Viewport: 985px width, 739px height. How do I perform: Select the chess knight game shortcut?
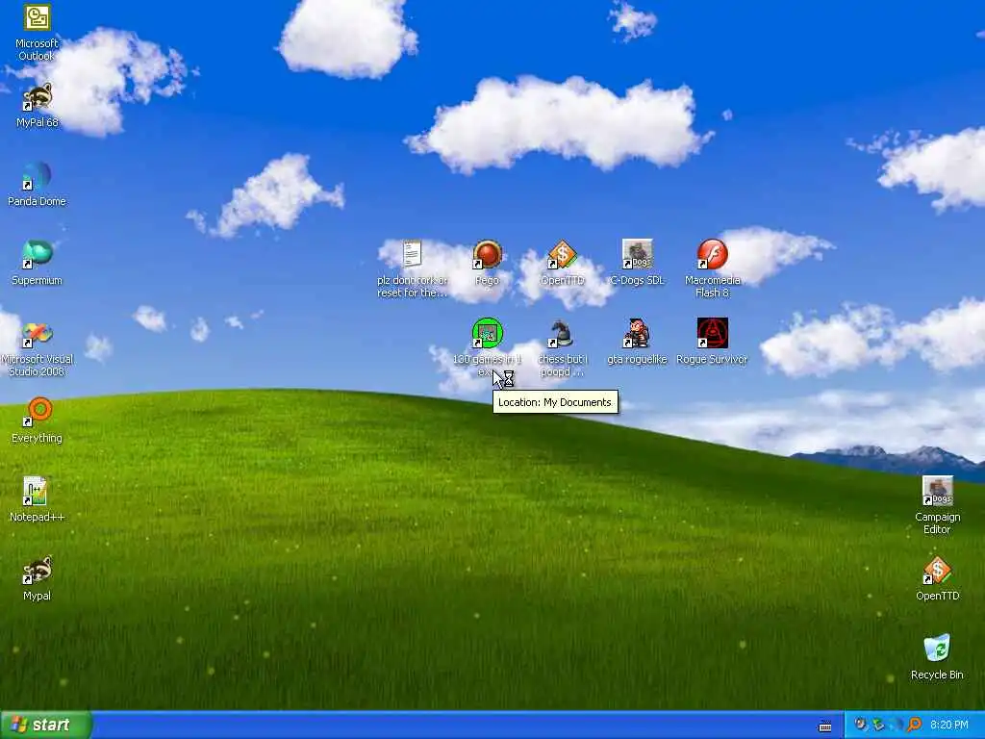(561, 333)
